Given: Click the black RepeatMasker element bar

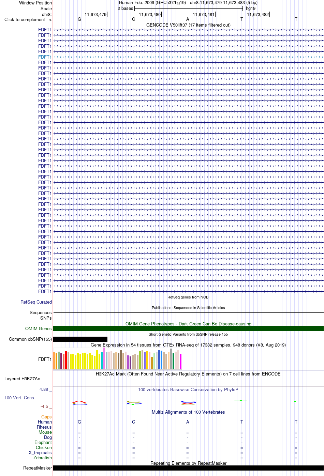Looking at the screenshot, I should [x=188, y=468].
